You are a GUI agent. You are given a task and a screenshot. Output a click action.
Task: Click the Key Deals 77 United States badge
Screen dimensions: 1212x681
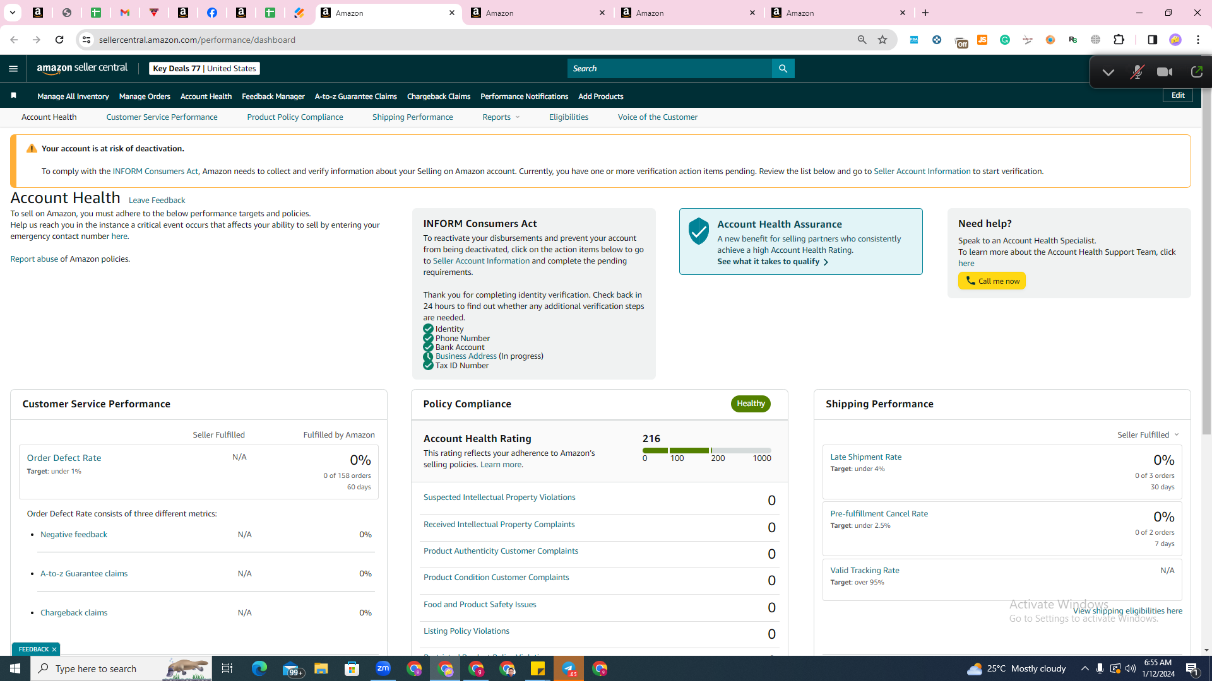(205, 69)
